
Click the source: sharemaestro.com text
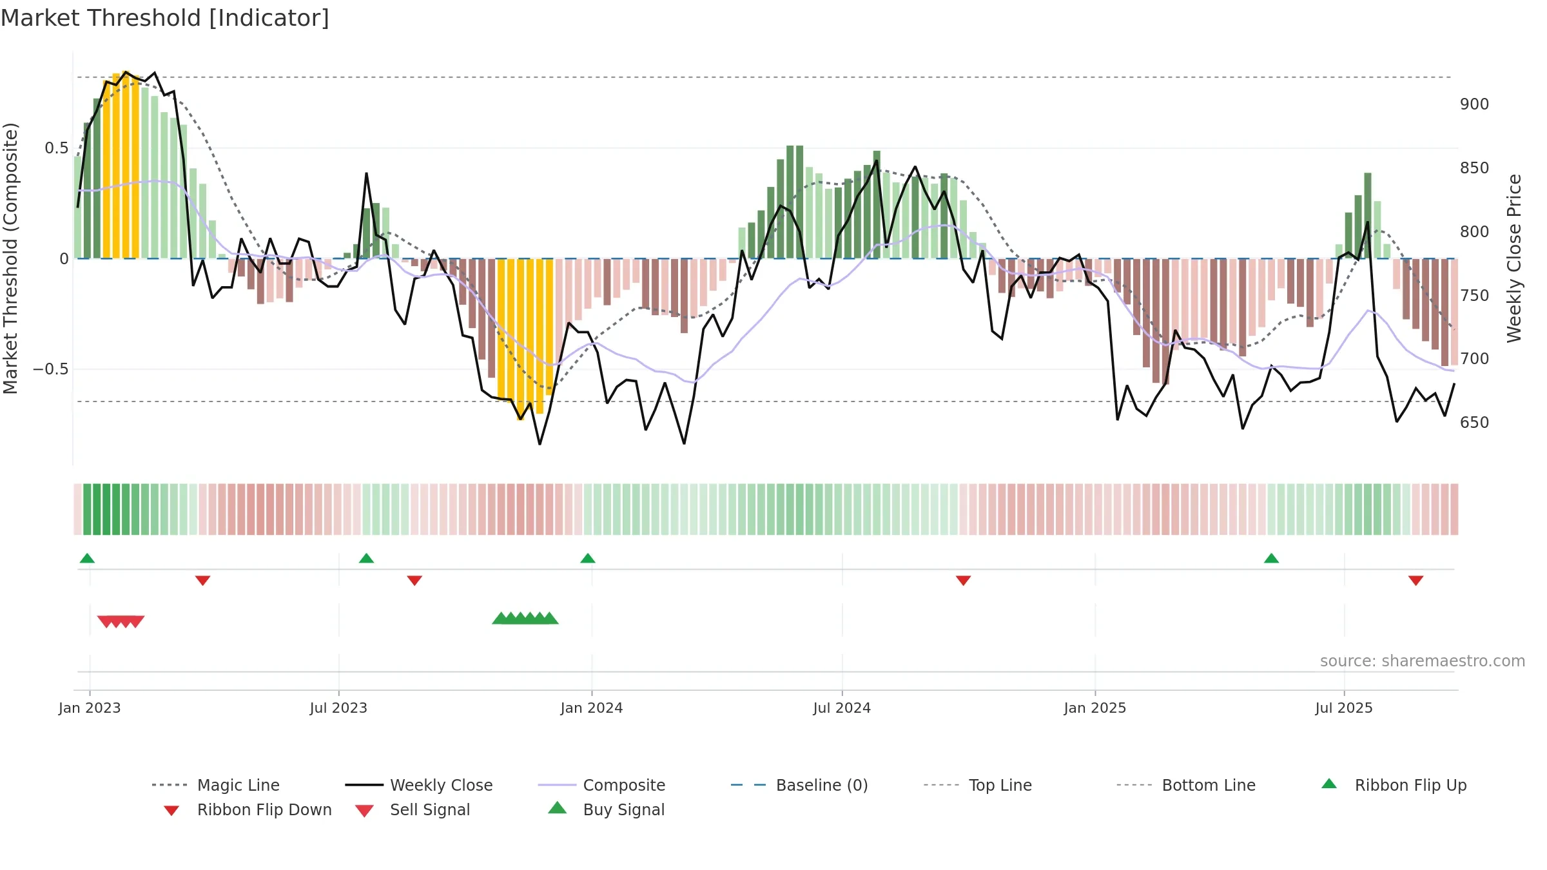click(x=1423, y=661)
